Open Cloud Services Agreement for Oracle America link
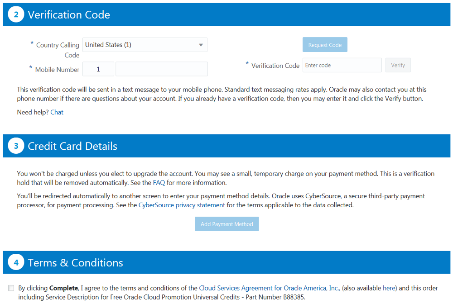The width and height of the screenshot is (453, 304). [269, 288]
